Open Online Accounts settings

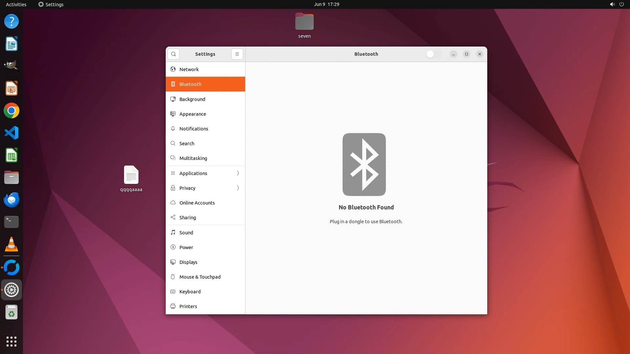coord(197,203)
